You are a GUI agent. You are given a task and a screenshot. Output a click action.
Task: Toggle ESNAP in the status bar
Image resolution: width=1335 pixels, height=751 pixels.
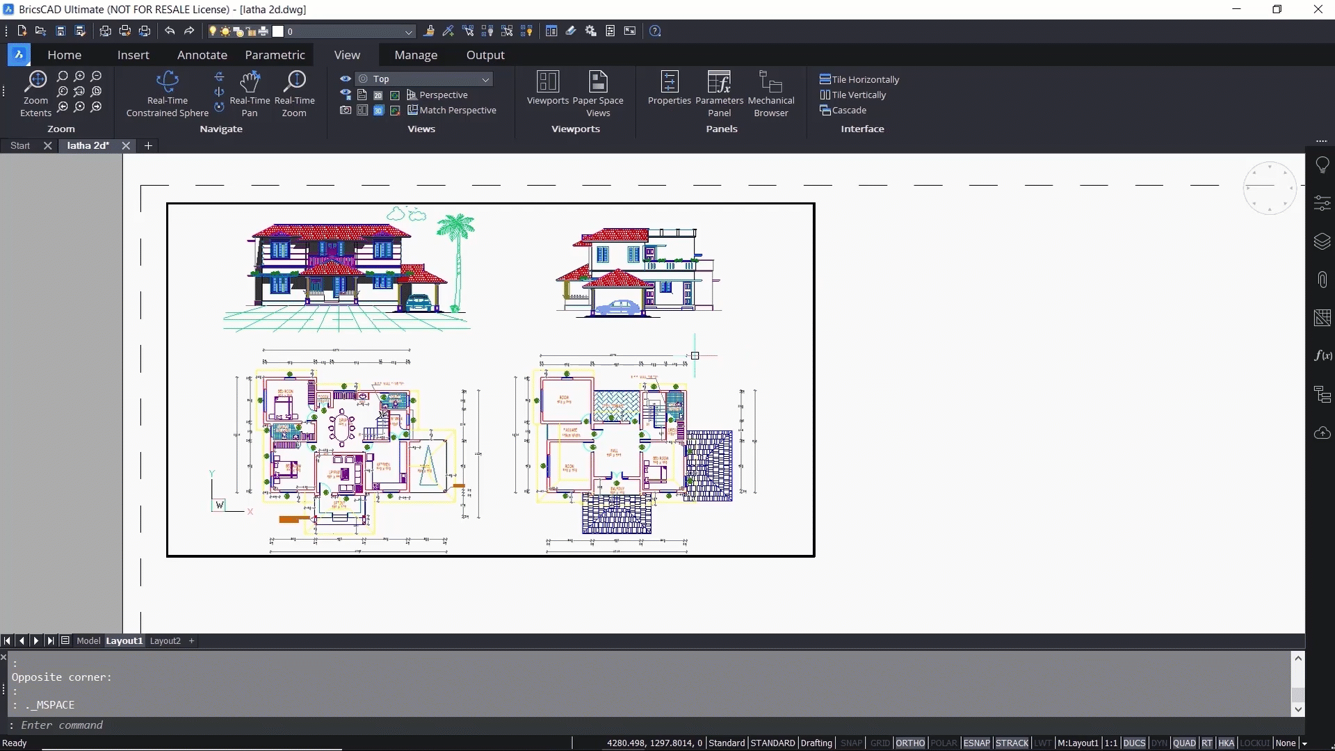976,743
